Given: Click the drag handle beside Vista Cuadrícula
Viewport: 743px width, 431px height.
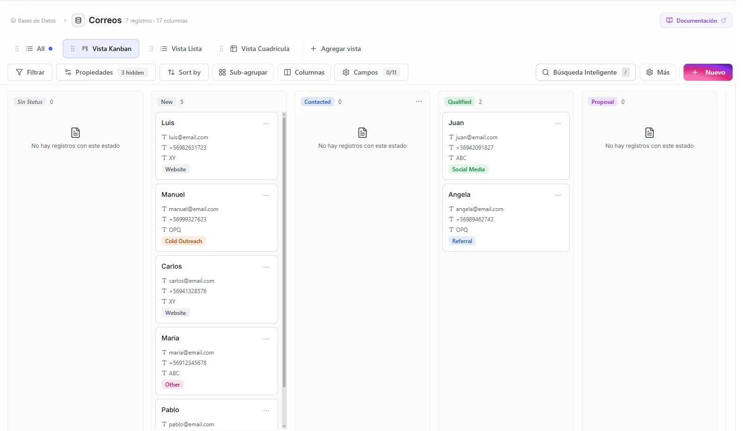Looking at the screenshot, I should 221,49.
